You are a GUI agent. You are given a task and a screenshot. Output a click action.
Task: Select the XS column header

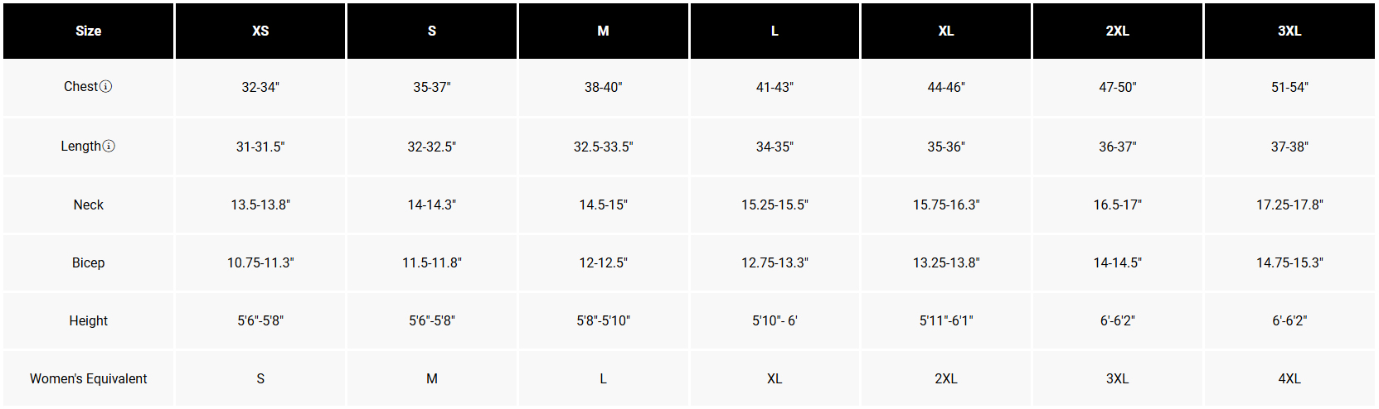point(260,31)
